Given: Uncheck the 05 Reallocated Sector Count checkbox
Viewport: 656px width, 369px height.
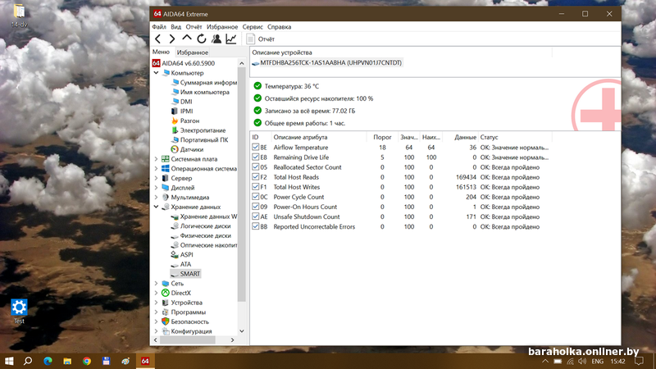Looking at the screenshot, I should (256, 167).
